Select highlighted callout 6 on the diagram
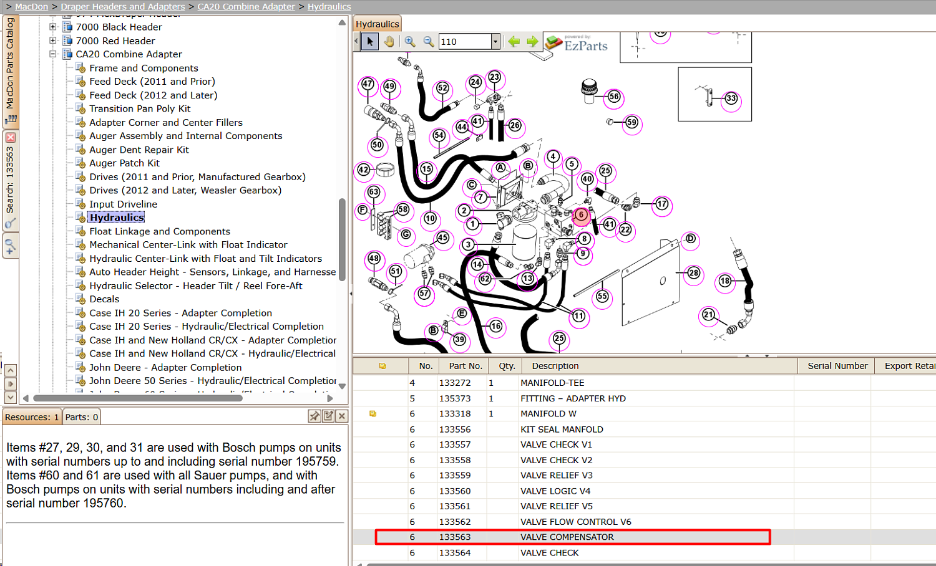The width and height of the screenshot is (936, 566). (x=581, y=215)
